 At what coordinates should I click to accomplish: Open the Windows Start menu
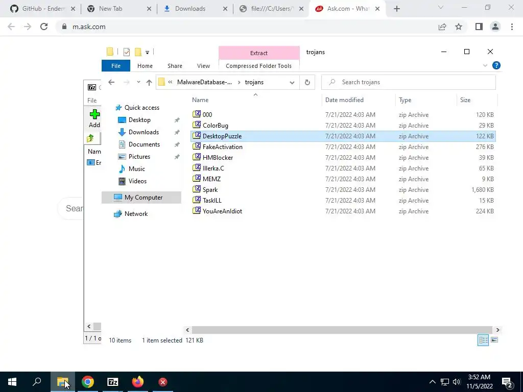click(x=12, y=382)
